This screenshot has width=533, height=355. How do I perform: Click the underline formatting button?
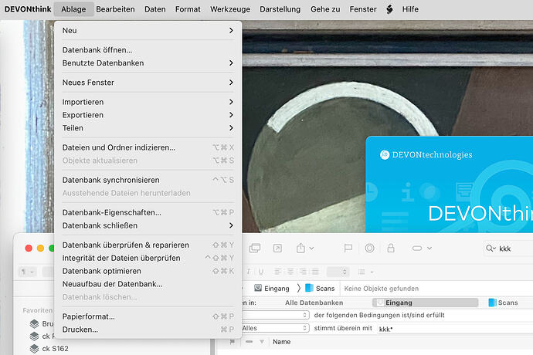(x=261, y=272)
